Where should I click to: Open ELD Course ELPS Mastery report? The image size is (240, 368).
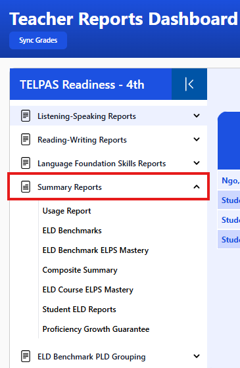(x=88, y=290)
